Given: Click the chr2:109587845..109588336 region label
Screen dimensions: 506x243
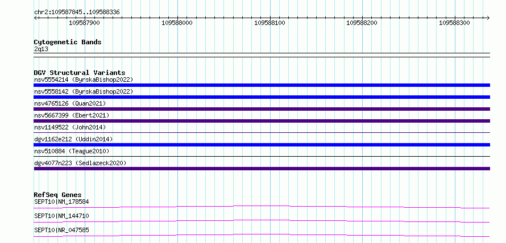Looking at the screenshot, I should point(77,12).
